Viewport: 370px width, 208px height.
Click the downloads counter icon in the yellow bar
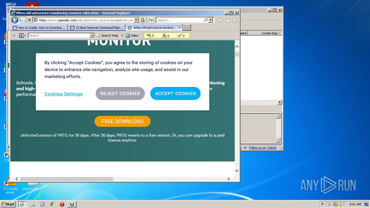(x=164, y=36)
